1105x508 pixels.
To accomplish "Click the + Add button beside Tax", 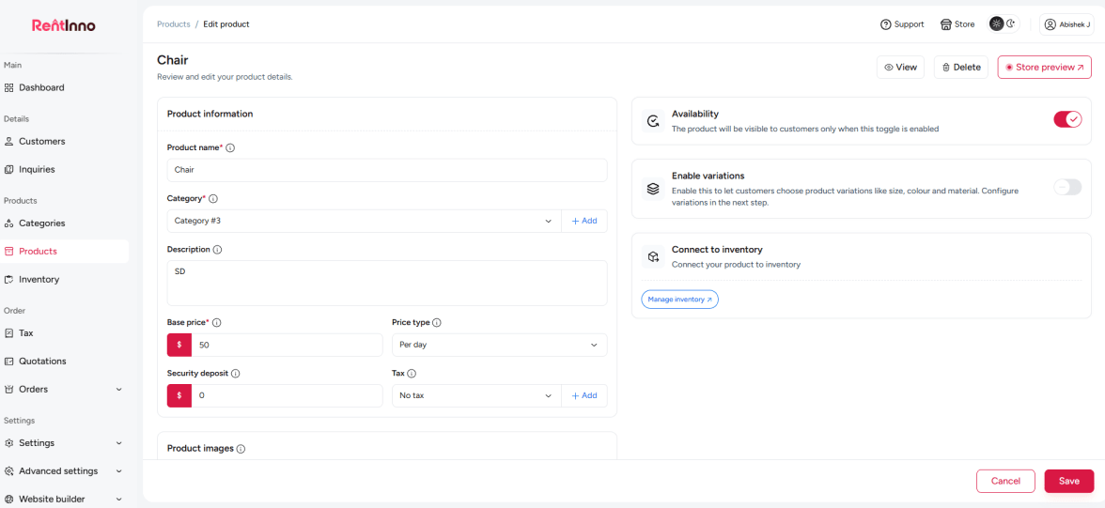I will [584, 396].
